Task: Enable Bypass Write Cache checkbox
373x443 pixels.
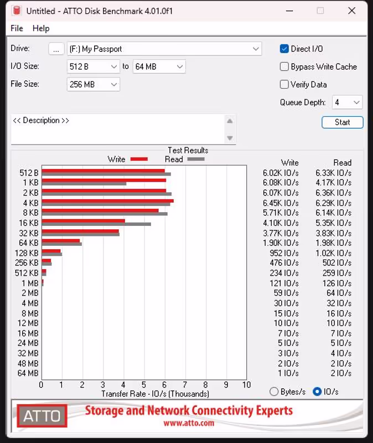Action: click(284, 66)
